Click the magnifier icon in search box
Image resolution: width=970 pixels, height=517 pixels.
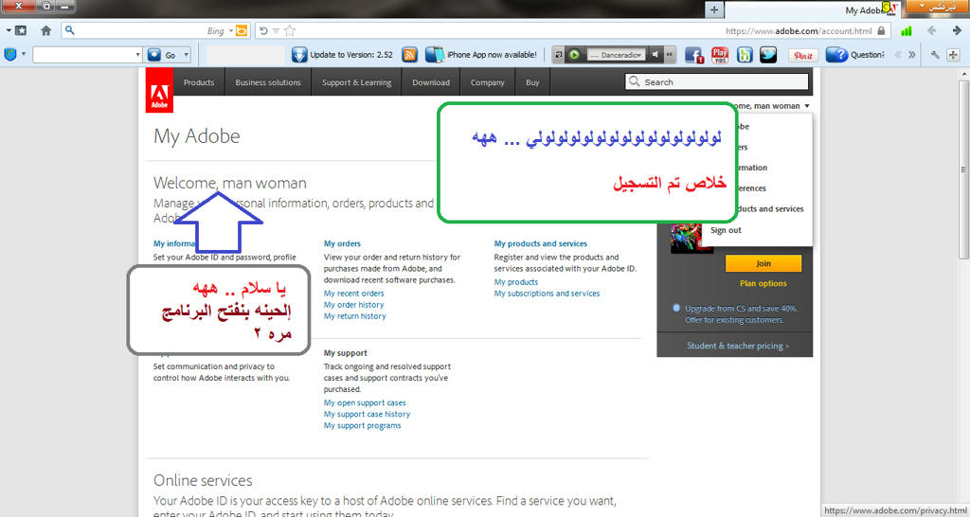tap(70, 30)
